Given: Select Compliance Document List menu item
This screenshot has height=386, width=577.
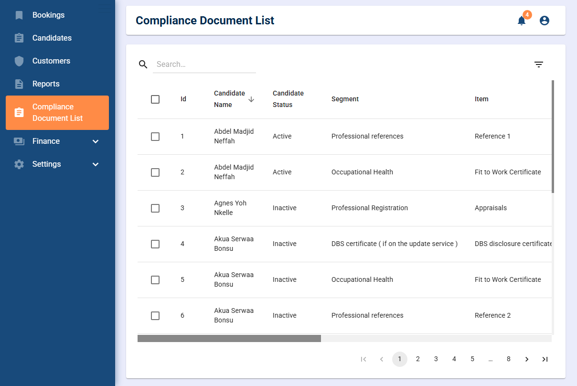Looking at the screenshot, I should click(x=57, y=113).
